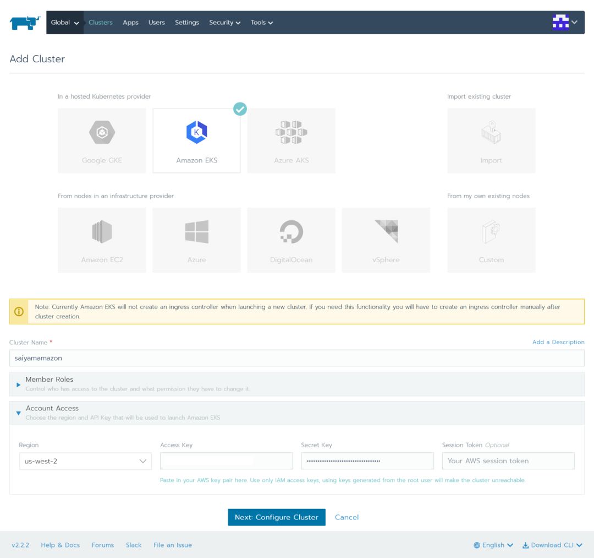The image size is (594, 558).
Task: Click the teal checkmark on Amazon EKS
Action: pyautogui.click(x=240, y=109)
